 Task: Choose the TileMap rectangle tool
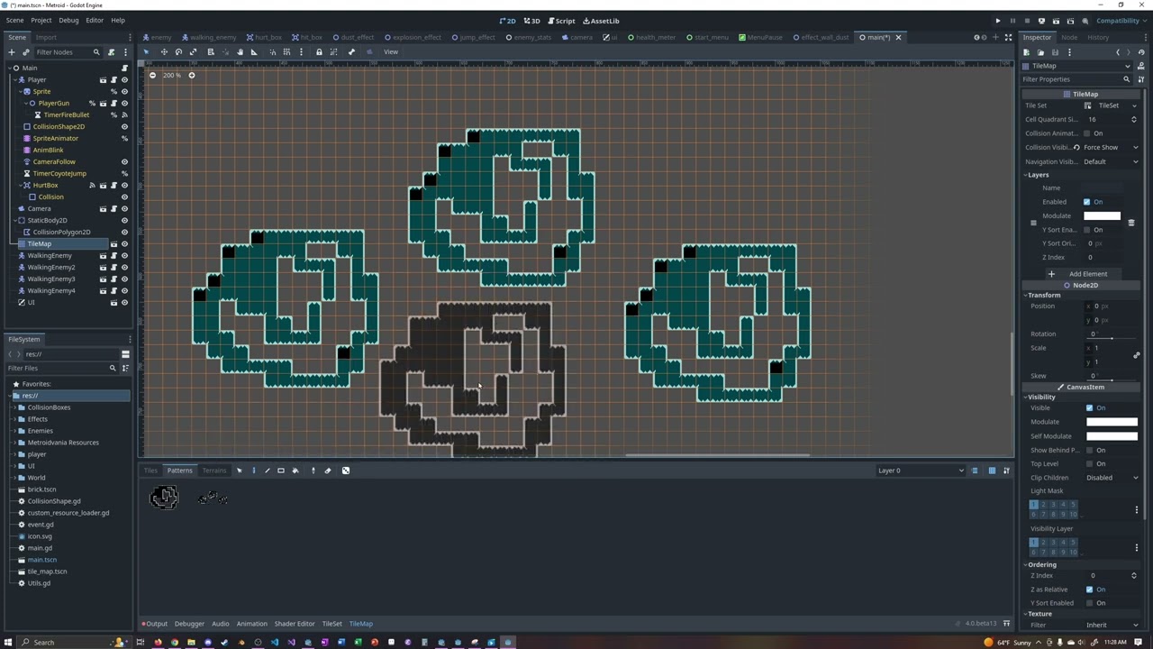[281, 471]
